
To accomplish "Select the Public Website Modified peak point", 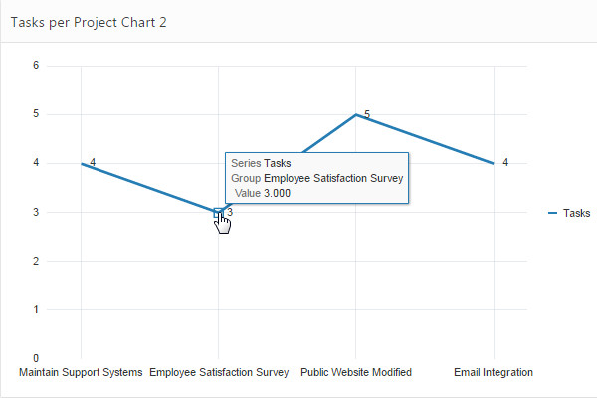I will pyautogui.click(x=355, y=114).
